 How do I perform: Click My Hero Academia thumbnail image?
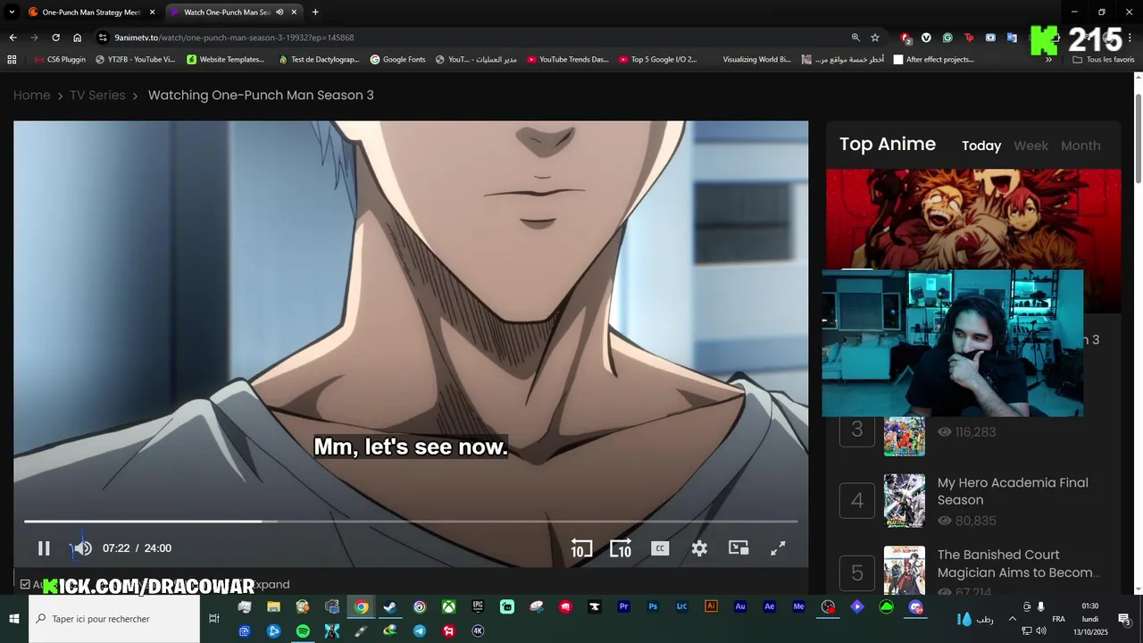click(905, 501)
